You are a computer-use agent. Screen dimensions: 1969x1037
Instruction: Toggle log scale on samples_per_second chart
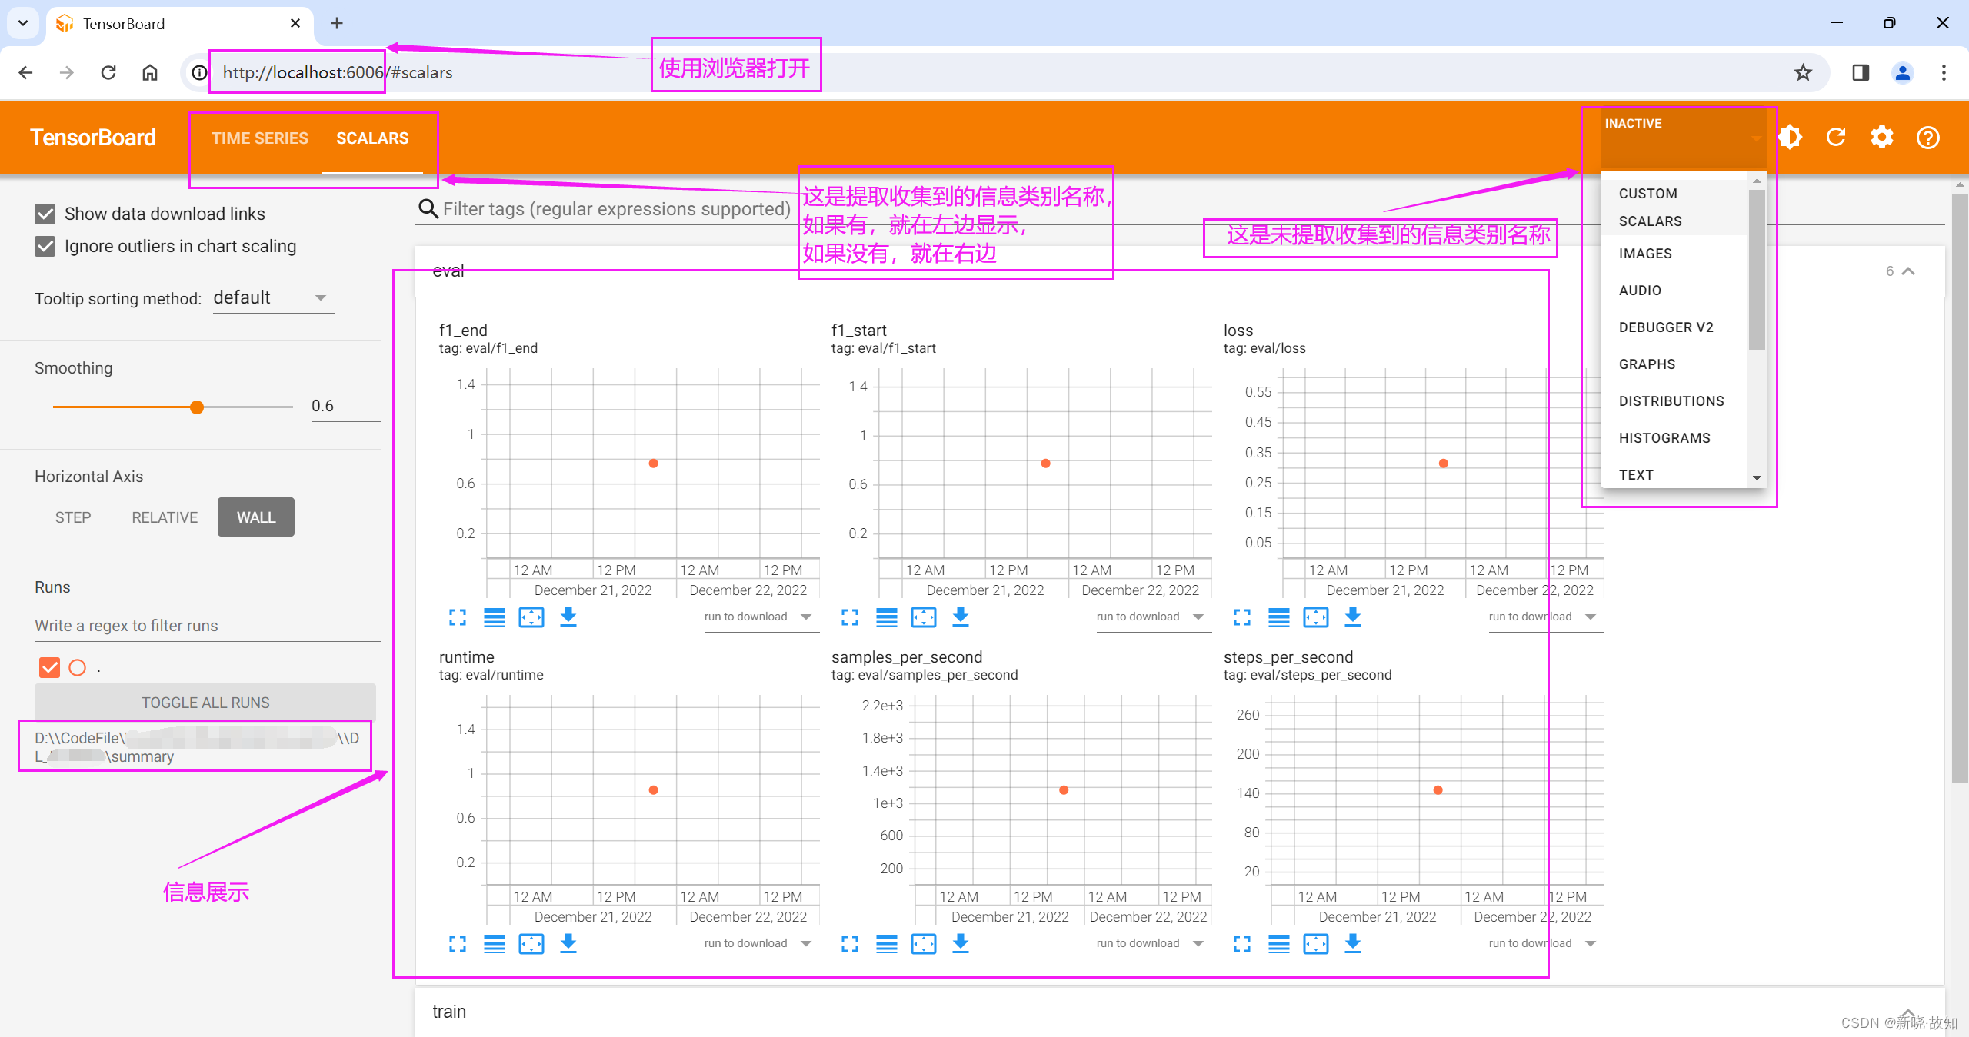pyautogui.click(x=887, y=943)
